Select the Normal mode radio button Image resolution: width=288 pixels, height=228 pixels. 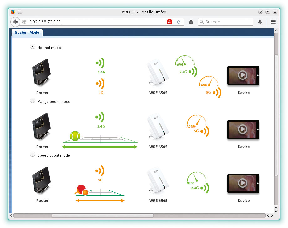point(33,47)
